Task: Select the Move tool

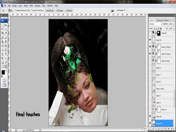Action: tap(6, 25)
